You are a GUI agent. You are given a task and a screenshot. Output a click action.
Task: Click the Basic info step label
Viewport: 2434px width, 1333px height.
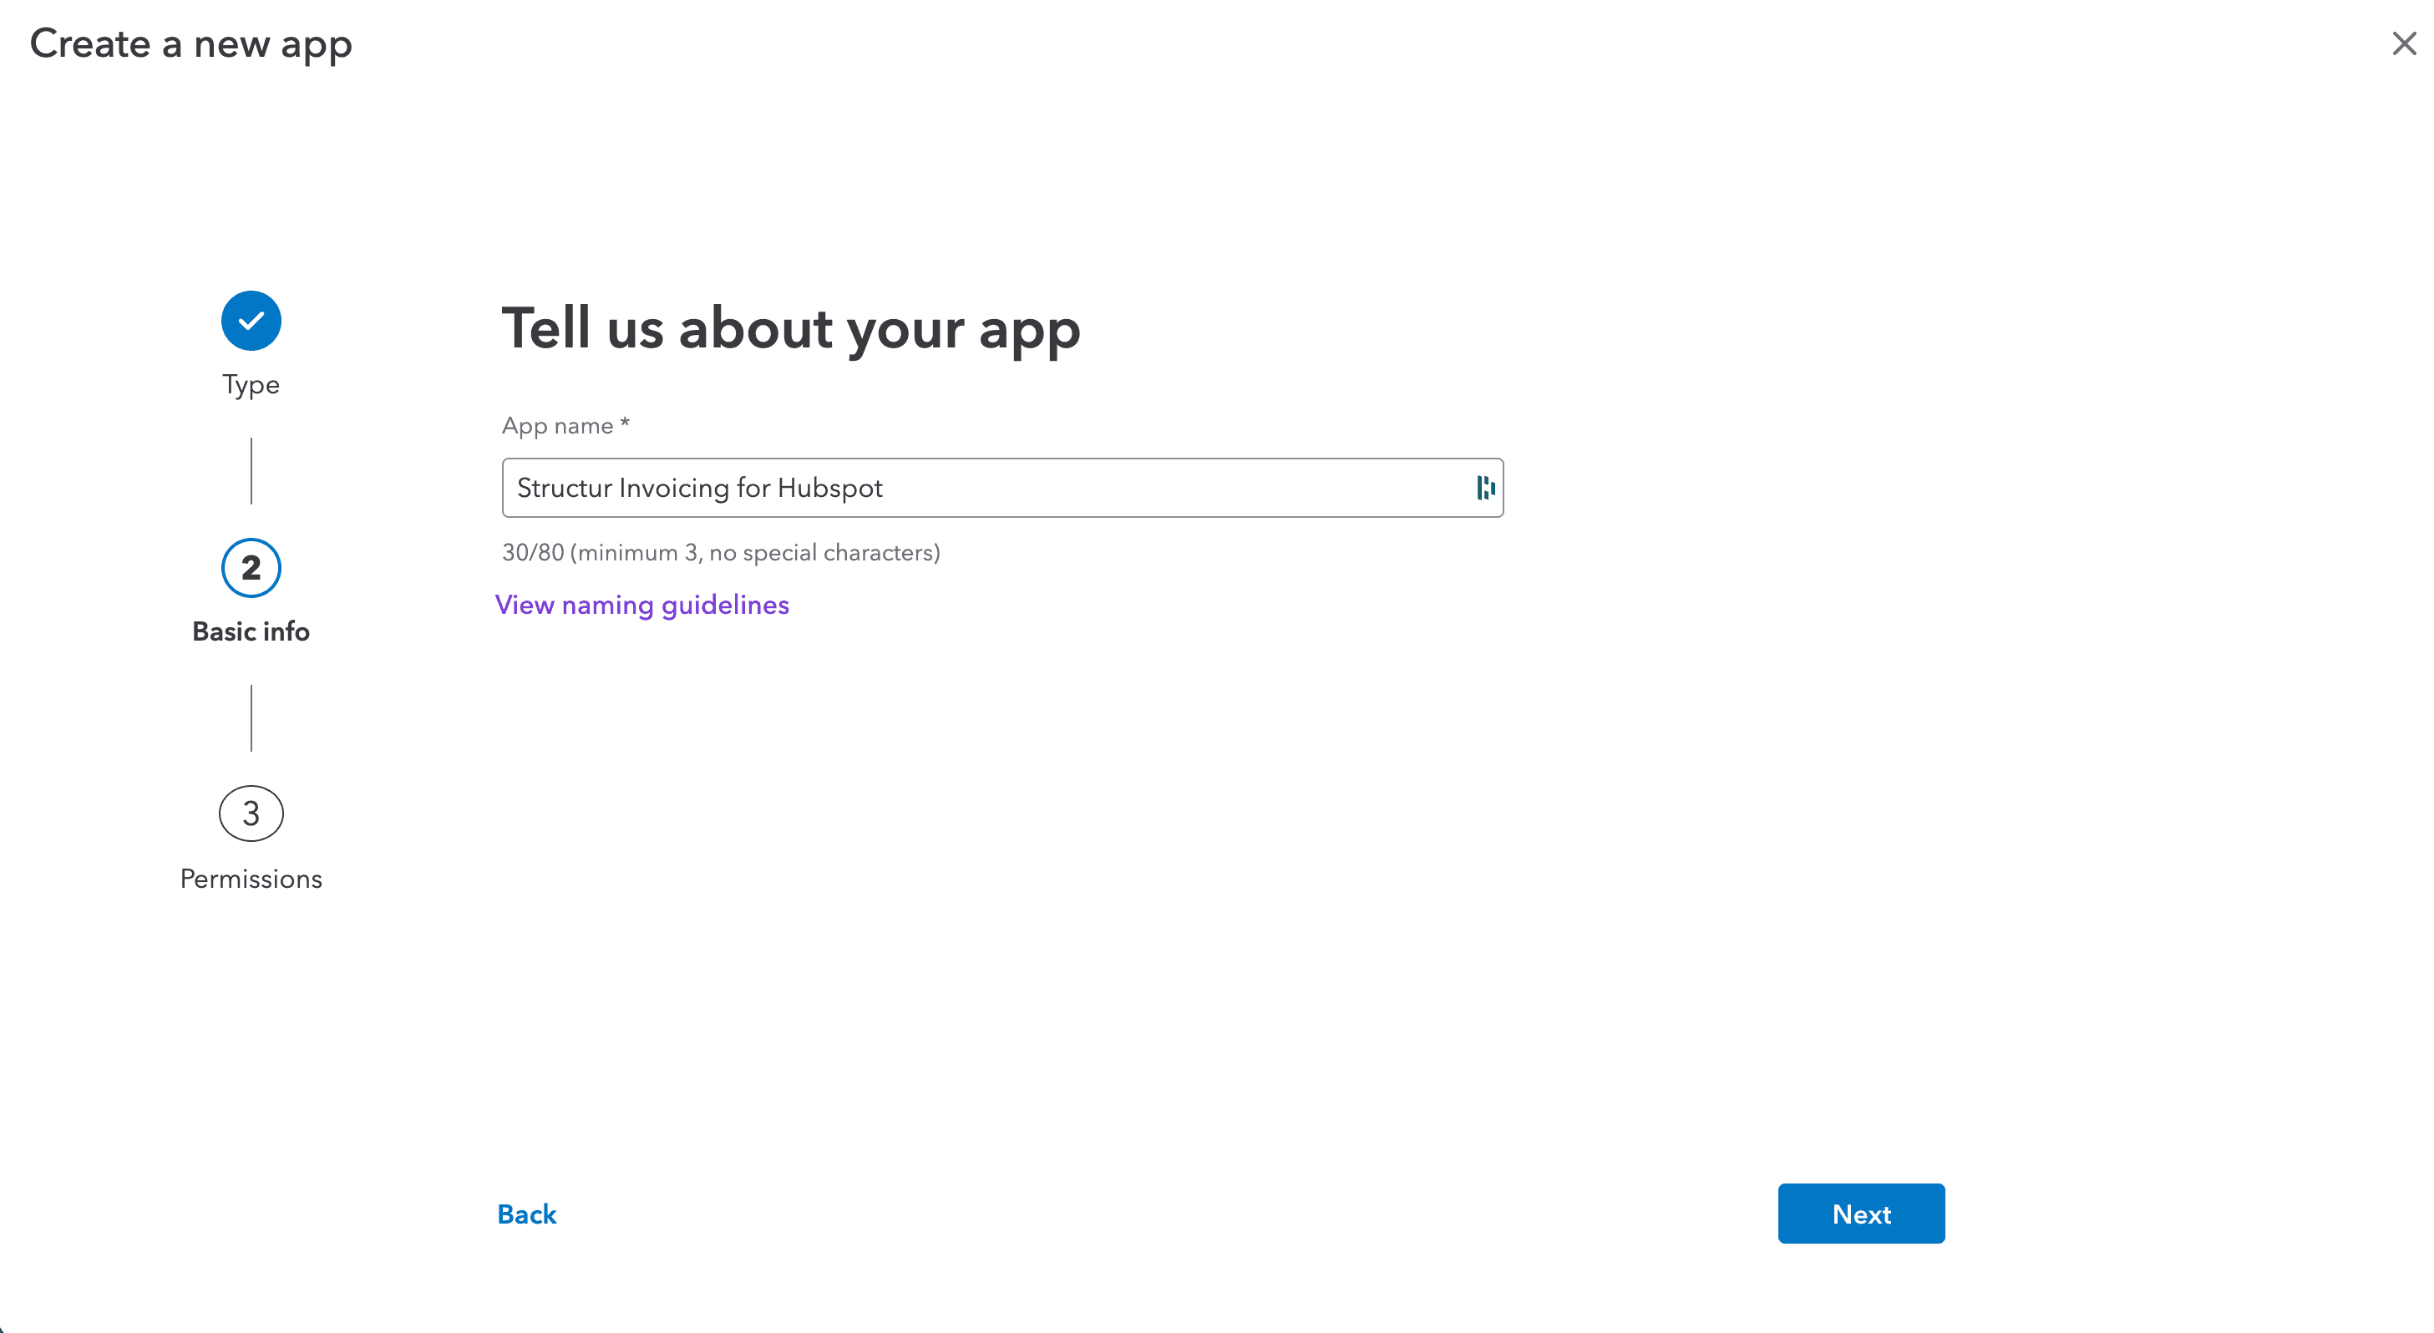(251, 632)
